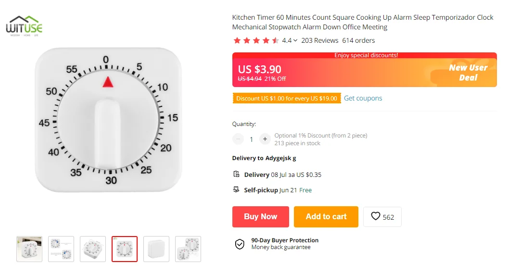Click the quantity input field
Image resolution: width=508 pixels, height=275 pixels.
point(251,139)
